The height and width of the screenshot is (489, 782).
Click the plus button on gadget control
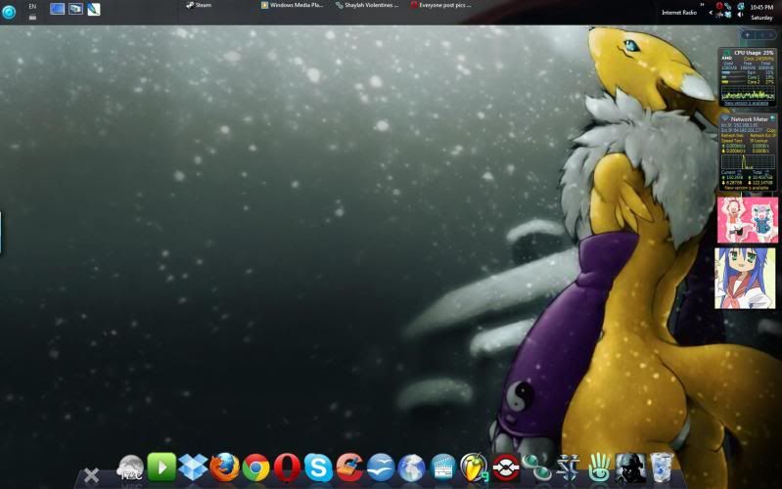(x=747, y=35)
